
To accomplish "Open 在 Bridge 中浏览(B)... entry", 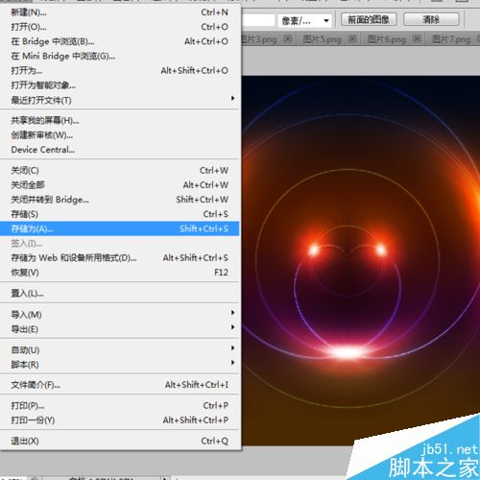I will [x=120, y=41].
